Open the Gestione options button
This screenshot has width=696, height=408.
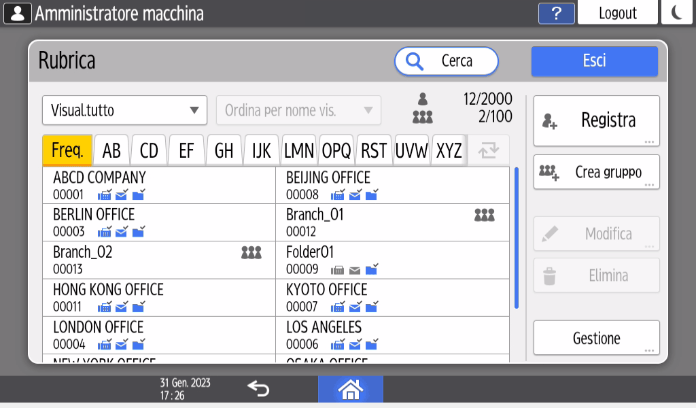tap(596, 338)
